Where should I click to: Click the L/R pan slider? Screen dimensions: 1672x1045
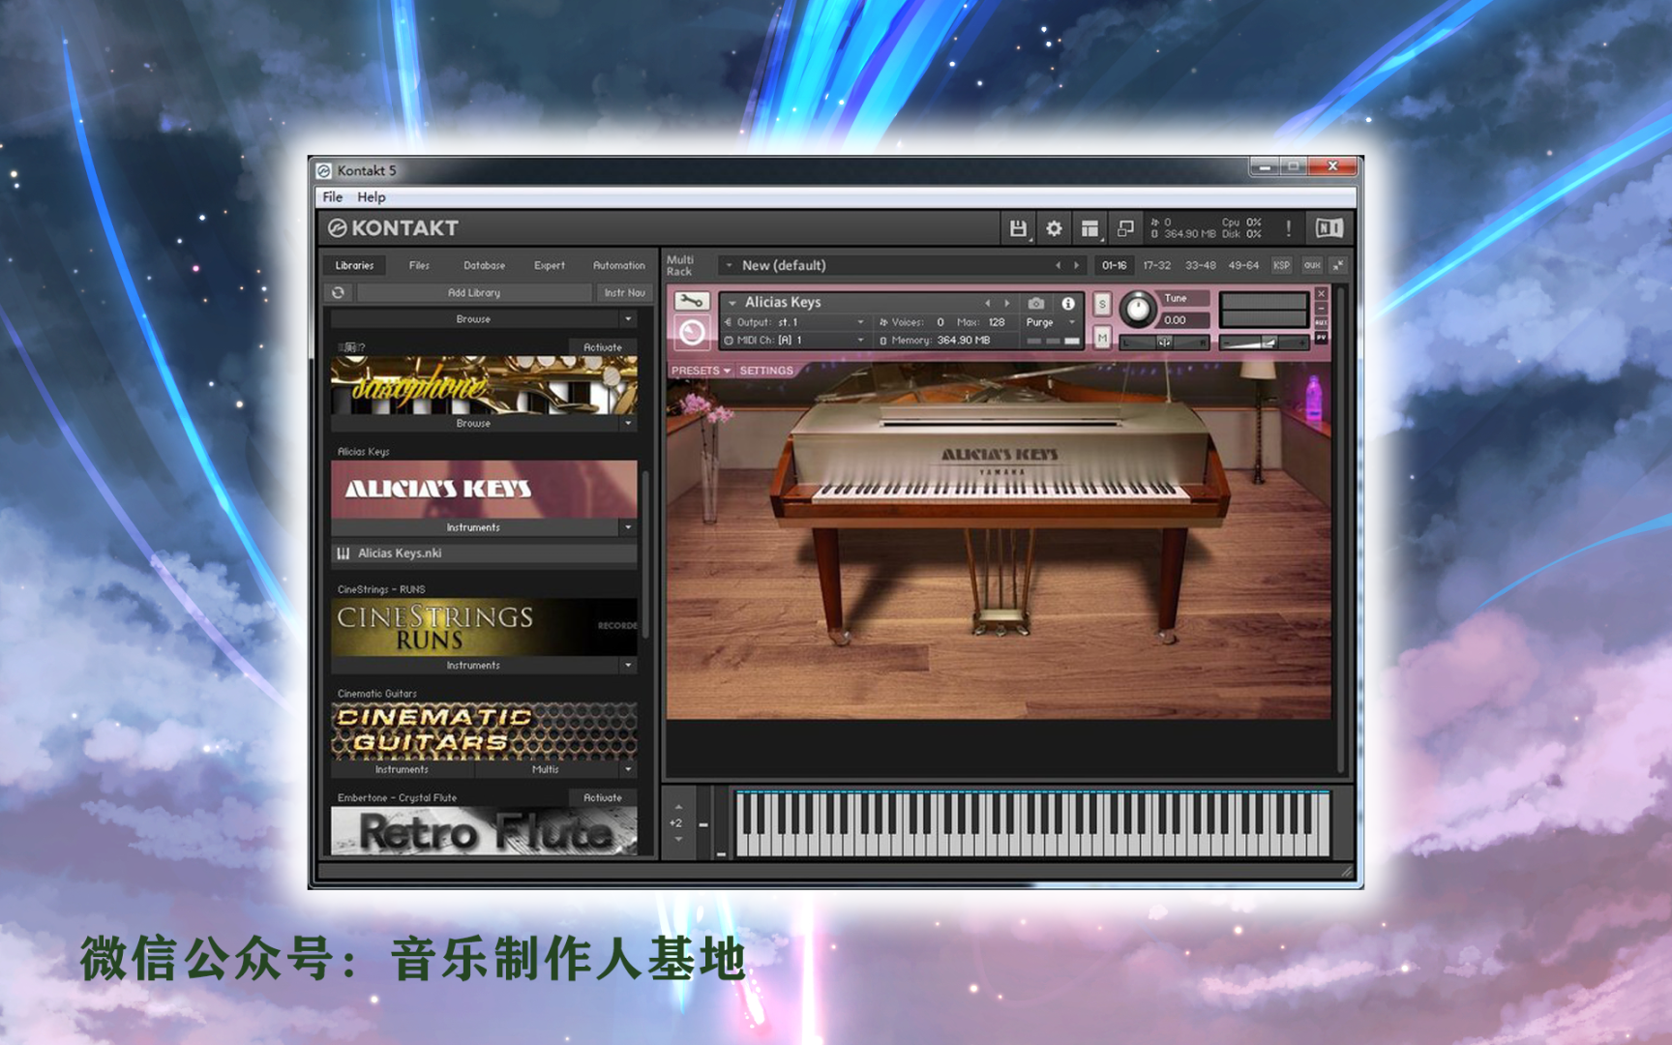tap(1164, 342)
